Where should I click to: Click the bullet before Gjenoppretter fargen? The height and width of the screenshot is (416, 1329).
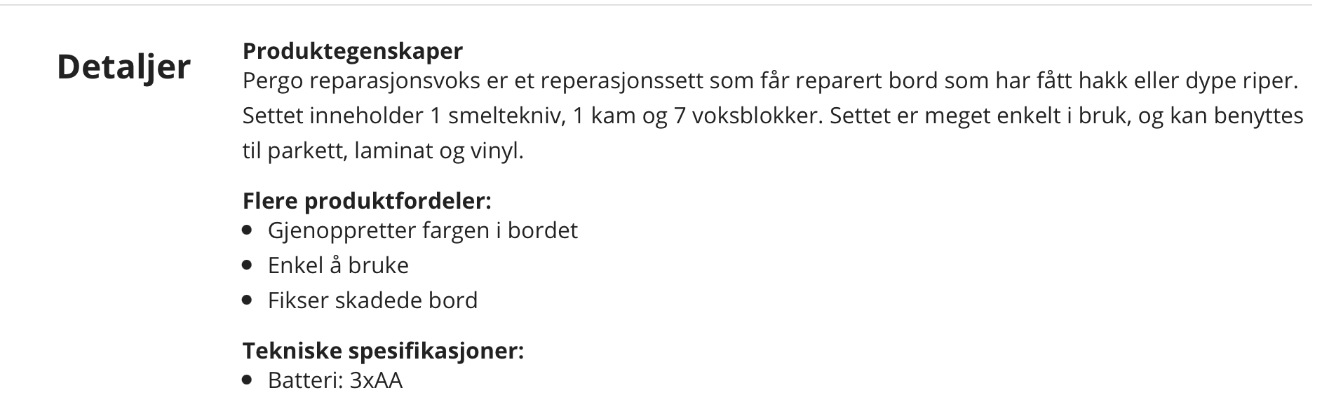[x=246, y=230]
